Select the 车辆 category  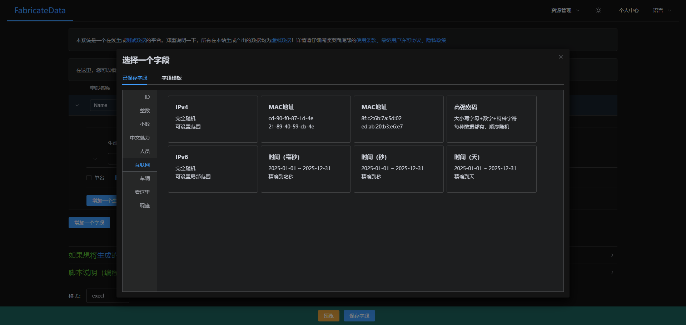(x=140, y=178)
